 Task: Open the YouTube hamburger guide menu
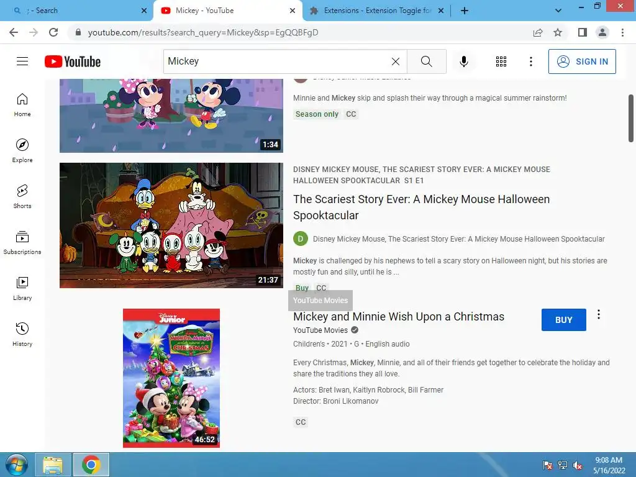[22, 61]
